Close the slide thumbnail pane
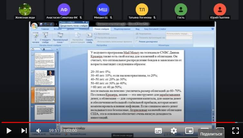This screenshot has width=243, height=138. coord(57,50)
